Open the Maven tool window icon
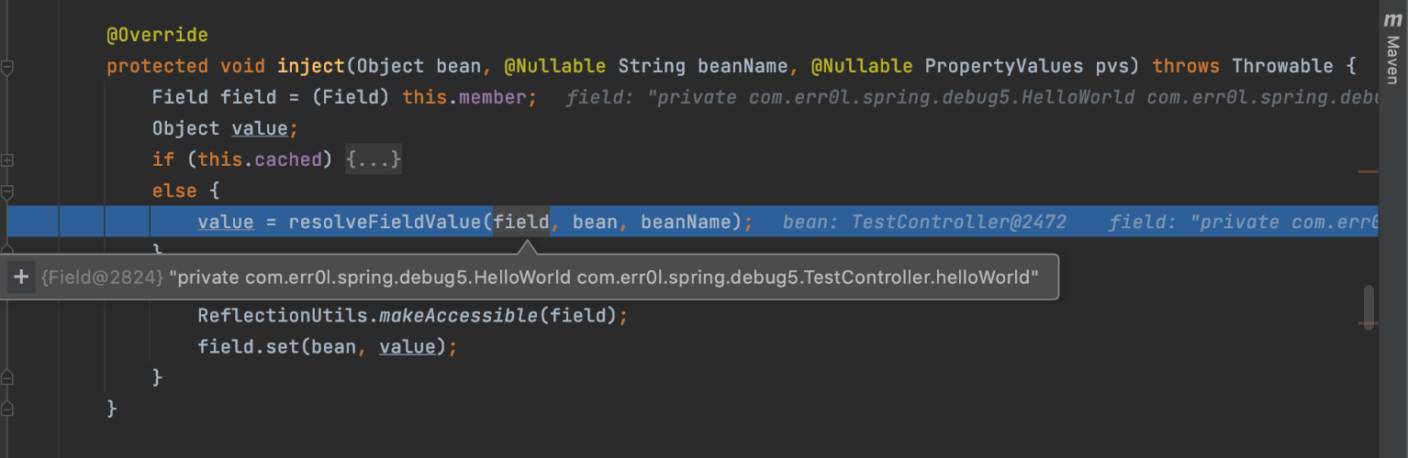The height and width of the screenshot is (458, 1408). 1392,19
